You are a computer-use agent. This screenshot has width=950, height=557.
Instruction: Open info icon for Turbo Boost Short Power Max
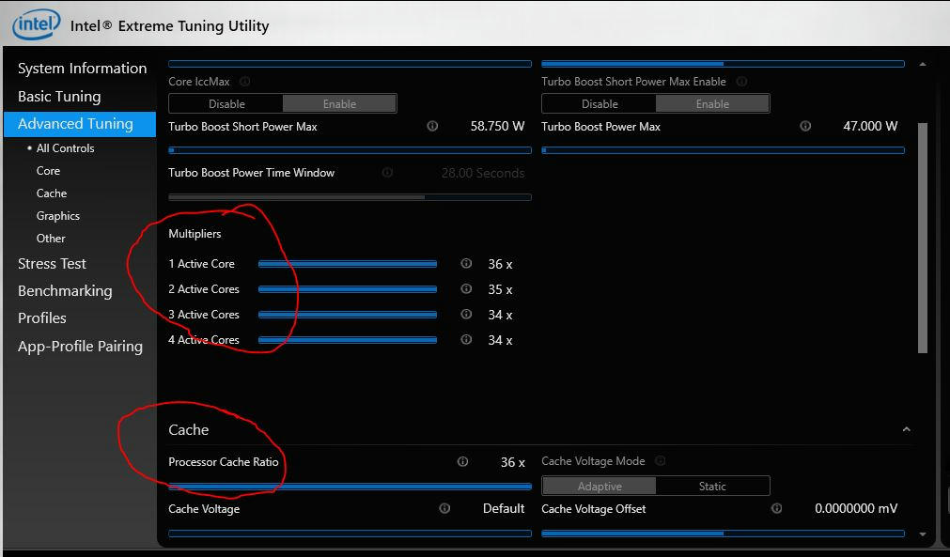pyautogui.click(x=432, y=126)
